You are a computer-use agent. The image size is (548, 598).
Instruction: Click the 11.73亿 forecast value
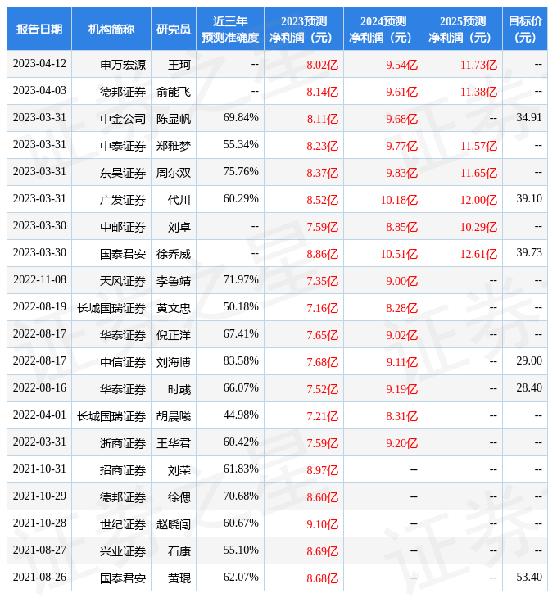pos(478,65)
